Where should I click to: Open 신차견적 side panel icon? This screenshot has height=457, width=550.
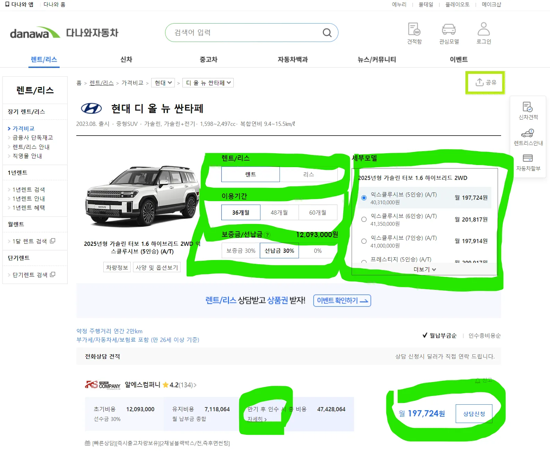point(528,107)
